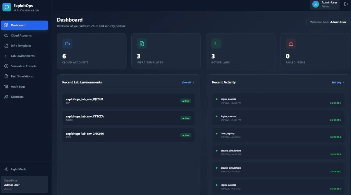The width and height of the screenshot is (351, 195).
Task: Click View All lab environments link
Action: point(188,83)
